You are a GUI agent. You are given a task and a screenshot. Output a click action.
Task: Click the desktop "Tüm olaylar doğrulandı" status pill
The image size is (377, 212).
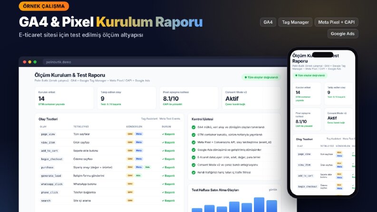(x=261, y=77)
